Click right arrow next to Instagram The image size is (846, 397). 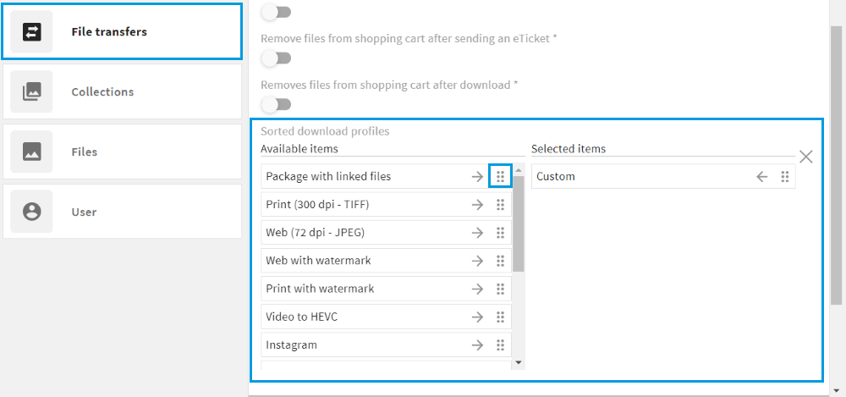pos(477,345)
